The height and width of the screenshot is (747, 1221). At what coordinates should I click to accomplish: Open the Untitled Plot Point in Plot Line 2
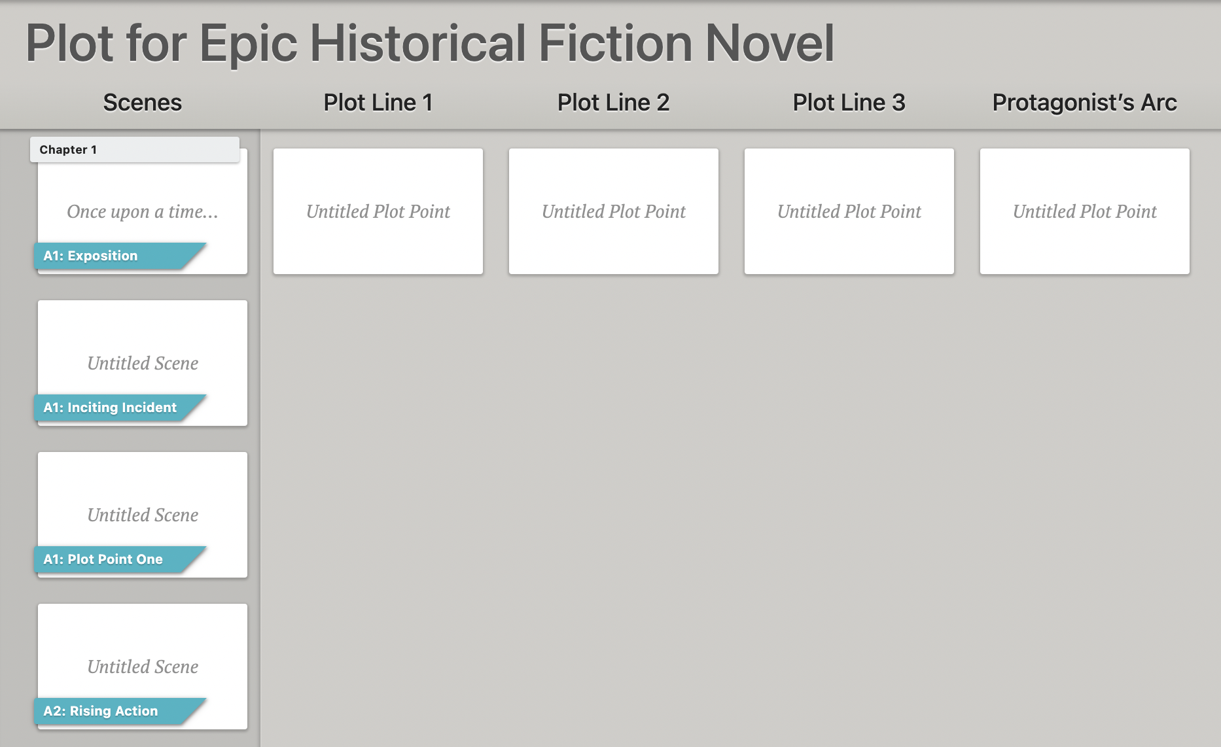[x=613, y=211]
